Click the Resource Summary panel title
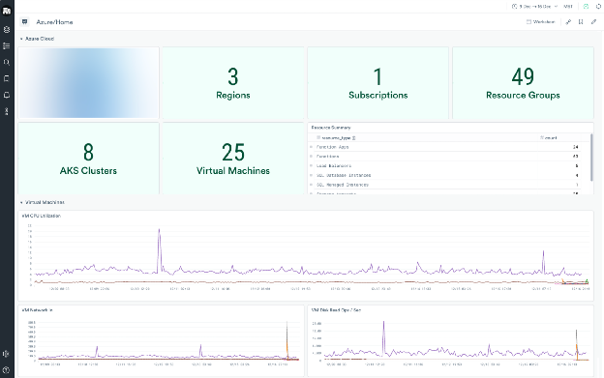This screenshot has height=378, width=604. (331, 128)
